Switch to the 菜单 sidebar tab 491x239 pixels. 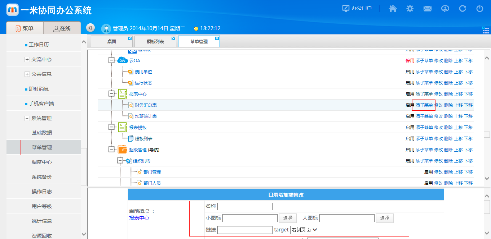[x=25, y=28]
